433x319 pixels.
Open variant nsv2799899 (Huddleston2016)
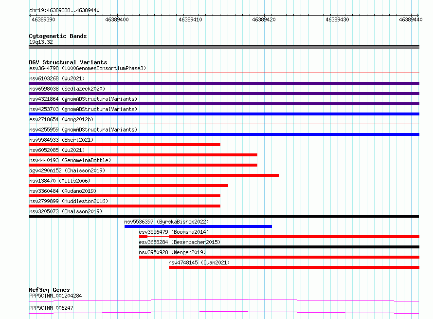click(x=69, y=201)
